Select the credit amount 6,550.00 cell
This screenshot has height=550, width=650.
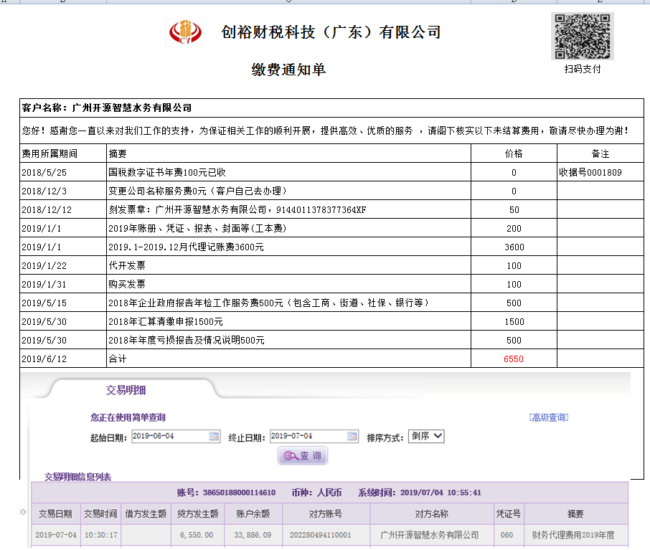point(198,535)
